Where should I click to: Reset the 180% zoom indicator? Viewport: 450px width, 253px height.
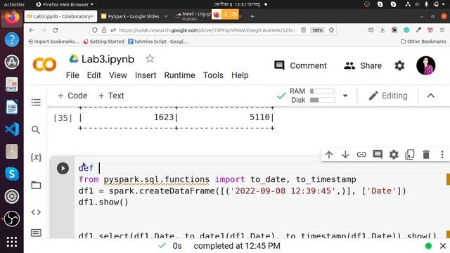pos(317,30)
